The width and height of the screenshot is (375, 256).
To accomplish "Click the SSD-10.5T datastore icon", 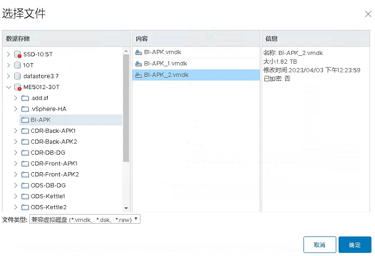I will point(18,54).
